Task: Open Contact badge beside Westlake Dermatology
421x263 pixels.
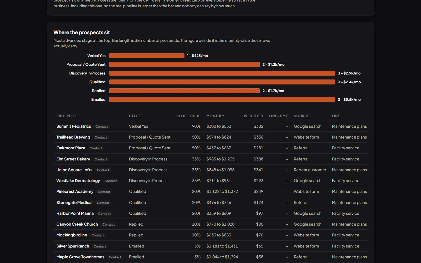Action: [111, 181]
